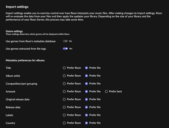Set Composition/part grouping to Prefer Roon
169x128 pixels.
point(64,83)
